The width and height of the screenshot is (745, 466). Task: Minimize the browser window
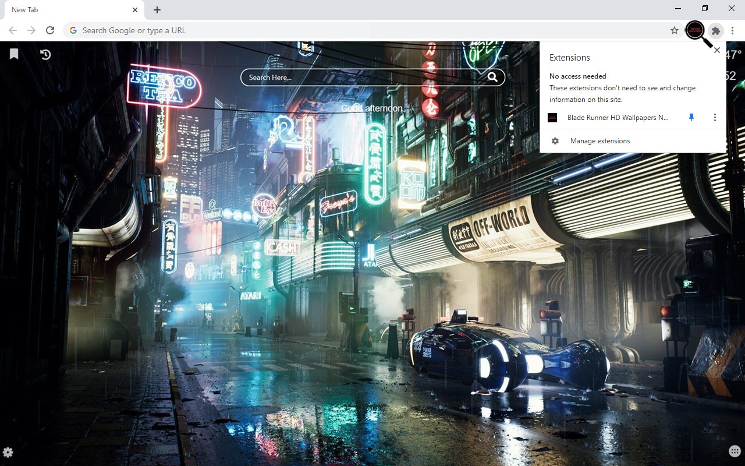click(x=679, y=8)
